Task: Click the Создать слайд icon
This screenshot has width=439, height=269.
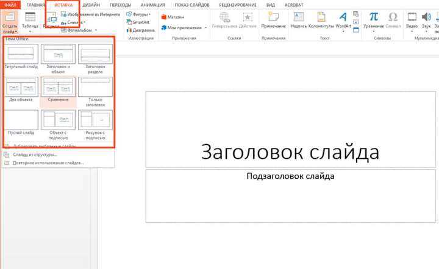Action: 10,17
